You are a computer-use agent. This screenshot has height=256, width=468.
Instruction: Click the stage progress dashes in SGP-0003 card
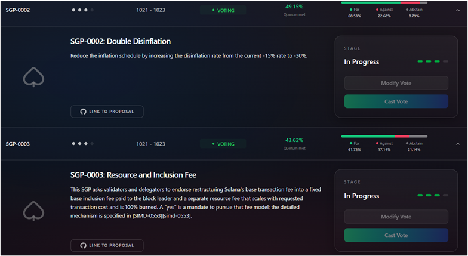(x=433, y=195)
